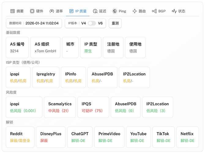
Task: Click the AS 组织 xTom GmbH card
Action: (x=45, y=48)
